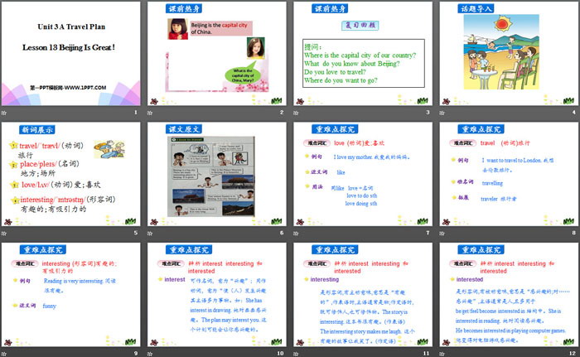Click slide number '4' label
Viewport: 580px width, 357px height.
tap(574, 112)
